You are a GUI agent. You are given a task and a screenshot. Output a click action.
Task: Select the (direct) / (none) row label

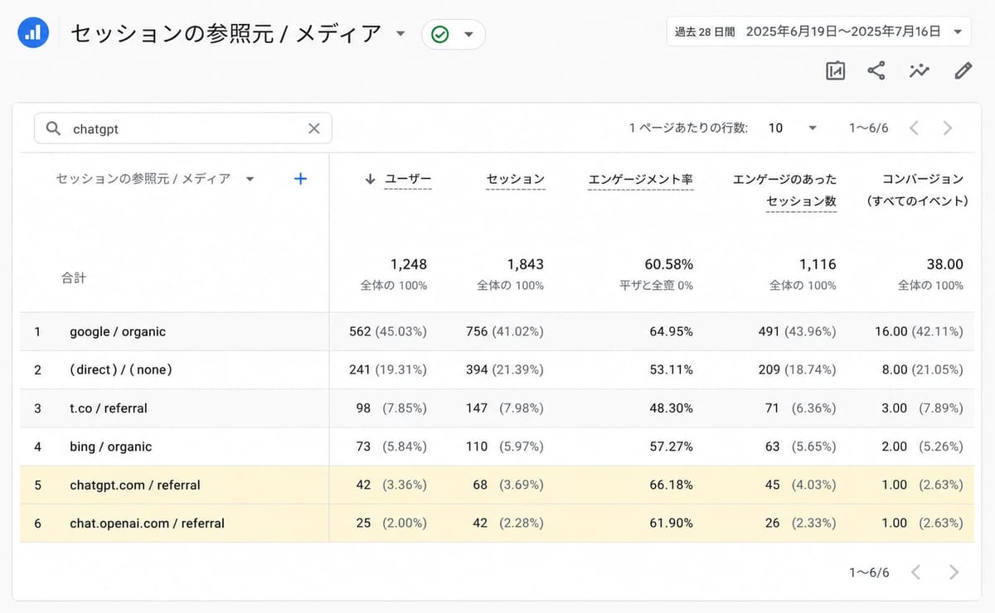coord(121,369)
